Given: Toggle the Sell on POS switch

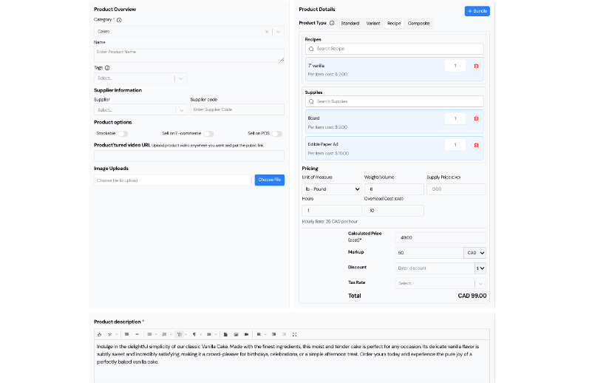Looking at the screenshot, I should 276,134.
